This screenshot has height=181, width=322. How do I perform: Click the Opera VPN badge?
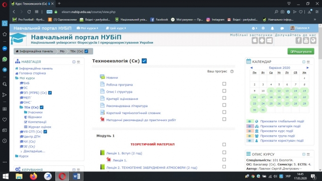coord(49,12)
